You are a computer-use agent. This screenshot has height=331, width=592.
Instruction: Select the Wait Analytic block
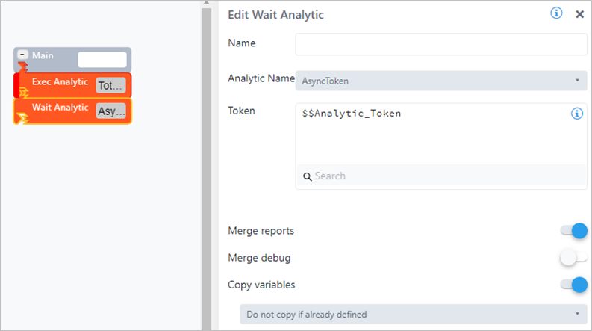pos(60,108)
